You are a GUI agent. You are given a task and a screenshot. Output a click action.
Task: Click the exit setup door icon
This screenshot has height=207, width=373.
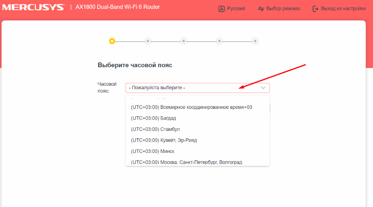coord(316,8)
